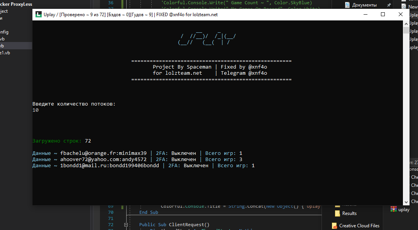
Task: Click console scrollbar up arrow
Action: (x=406, y=24)
